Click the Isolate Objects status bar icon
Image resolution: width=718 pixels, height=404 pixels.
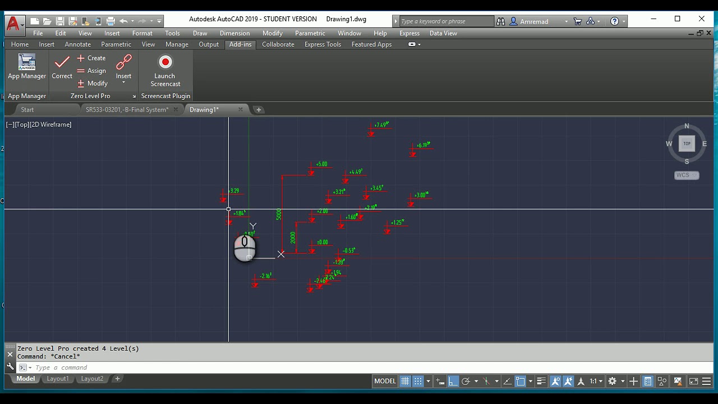pos(662,381)
